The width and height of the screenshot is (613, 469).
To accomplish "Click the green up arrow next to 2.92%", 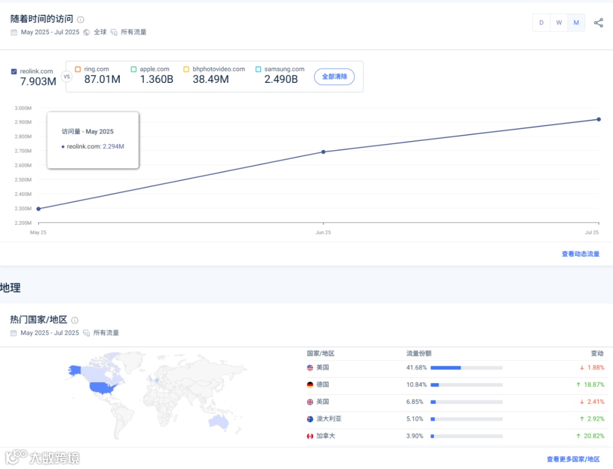I will [x=582, y=419].
